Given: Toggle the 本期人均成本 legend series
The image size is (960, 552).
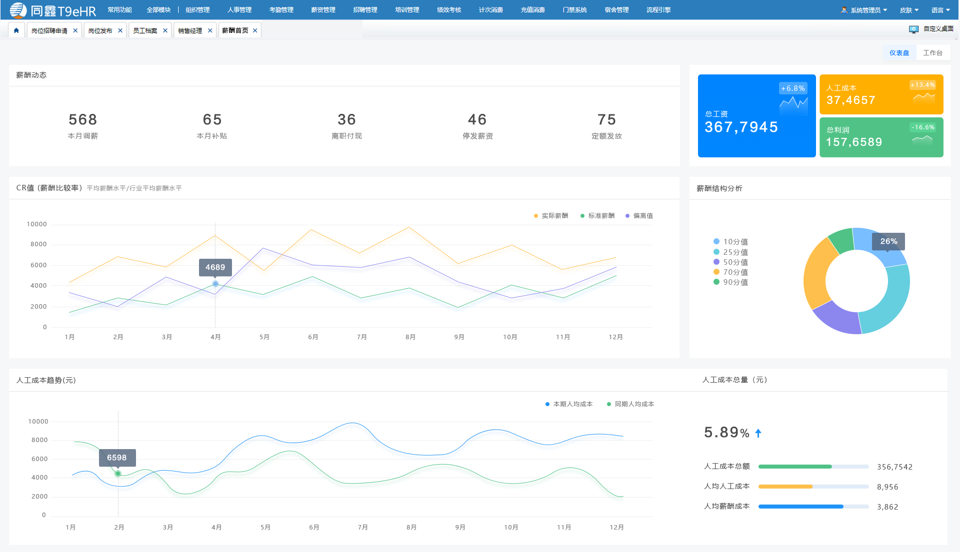Looking at the screenshot, I should point(569,404).
